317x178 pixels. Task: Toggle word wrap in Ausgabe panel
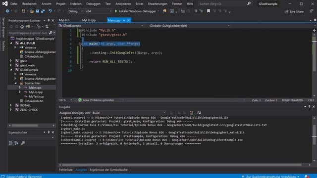coord(199,113)
